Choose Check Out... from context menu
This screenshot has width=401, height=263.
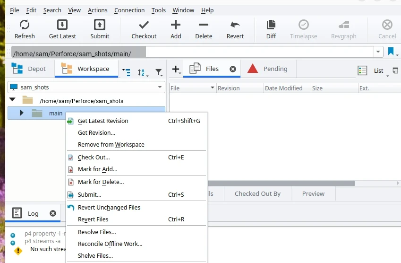(x=137, y=157)
